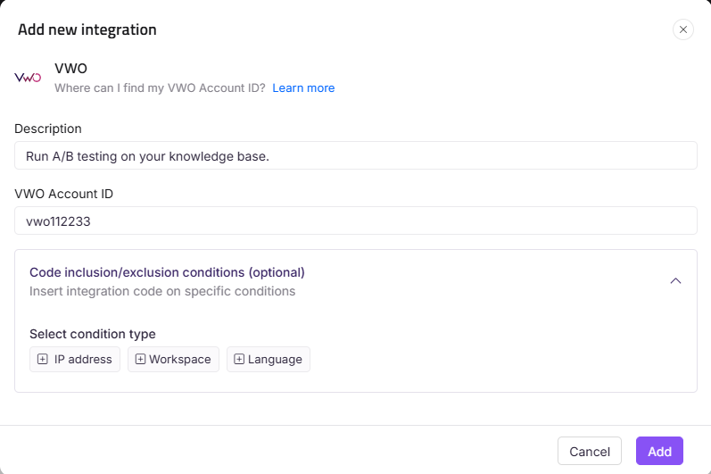Add an IP address condition
Image resolution: width=711 pixels, height=474 pixels.
tap(75, 359)
